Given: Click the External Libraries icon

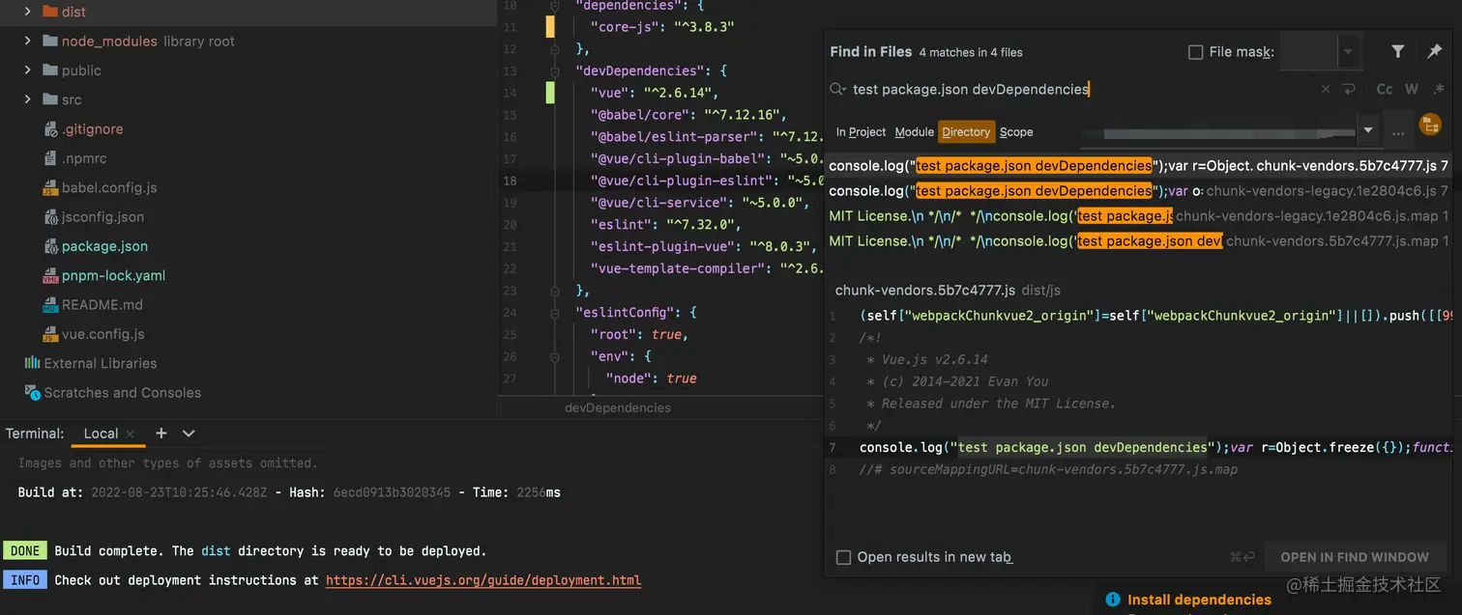Looking at the screenshot, I should click(32, 363).
